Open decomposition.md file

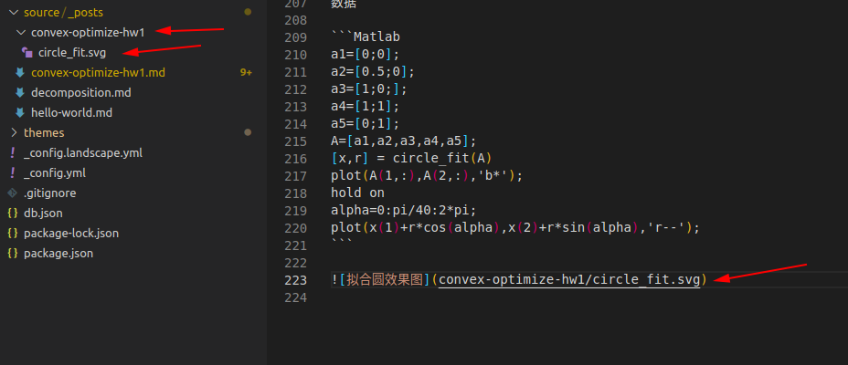(81, 92)
